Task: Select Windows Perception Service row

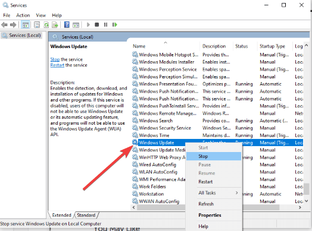Action: click(x=217, y=69)
